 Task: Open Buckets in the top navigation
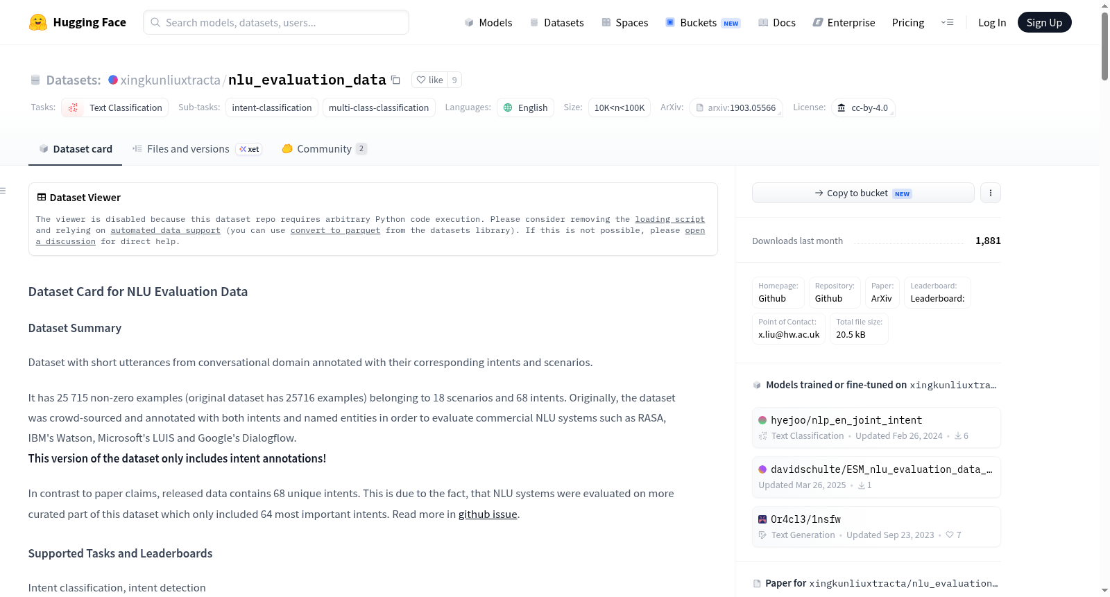[x=703, y=22]
